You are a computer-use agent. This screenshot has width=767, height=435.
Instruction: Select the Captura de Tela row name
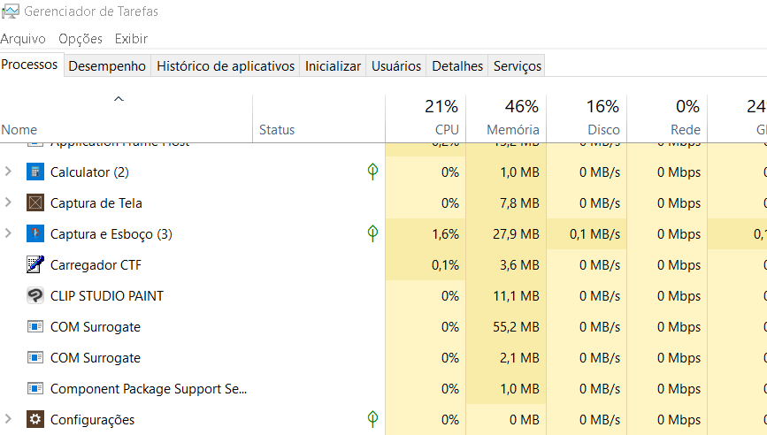pyautogui.click(x=96, y=202)
